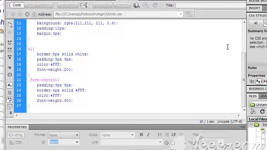Open the FILES panel tab
The width and height of the screenshot is (267, 150).
pos(253,96)
